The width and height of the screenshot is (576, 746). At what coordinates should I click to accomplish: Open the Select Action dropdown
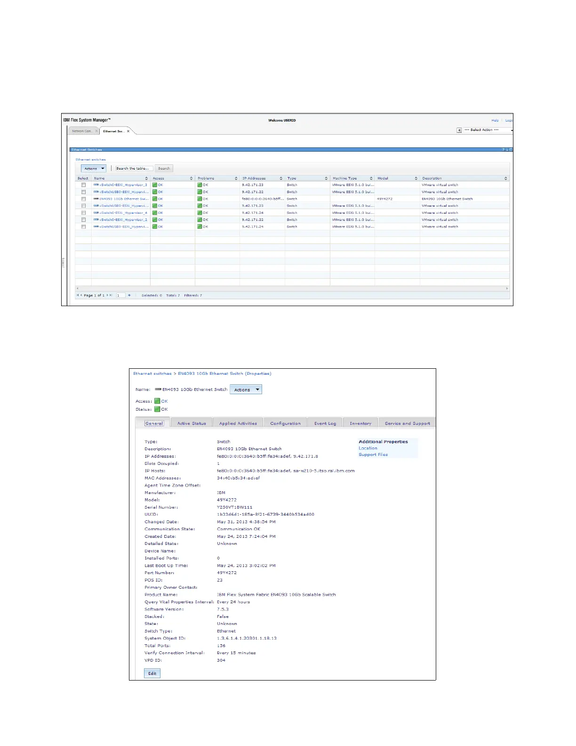pyautogui.click(x=487, y=130)
